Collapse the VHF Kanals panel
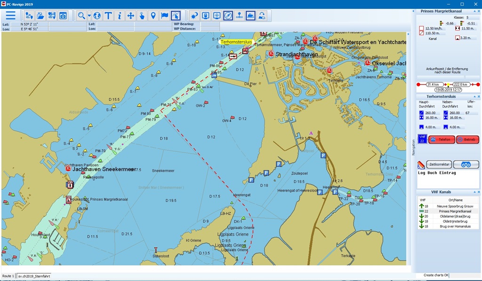 pyautogui.click(x=474, y=192)
